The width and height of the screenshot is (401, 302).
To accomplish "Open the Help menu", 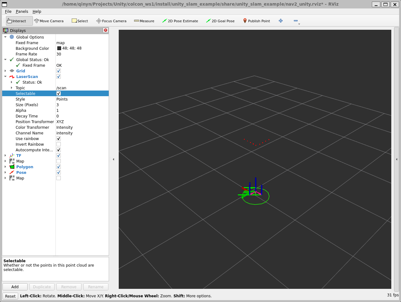I will point(37,11).
